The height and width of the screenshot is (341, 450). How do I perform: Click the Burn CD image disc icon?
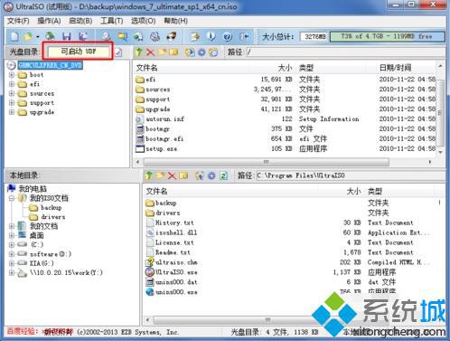[155, 36]
